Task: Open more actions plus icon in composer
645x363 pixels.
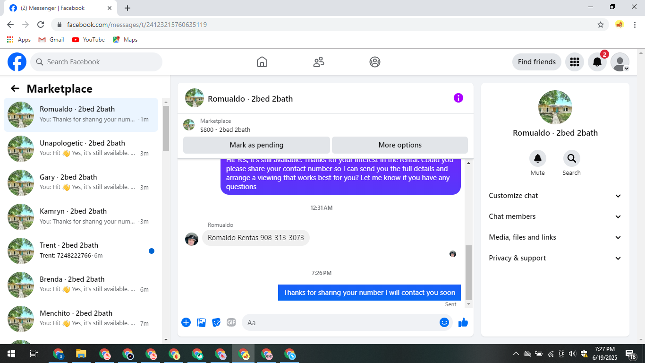Action: [x=186, y=322]
